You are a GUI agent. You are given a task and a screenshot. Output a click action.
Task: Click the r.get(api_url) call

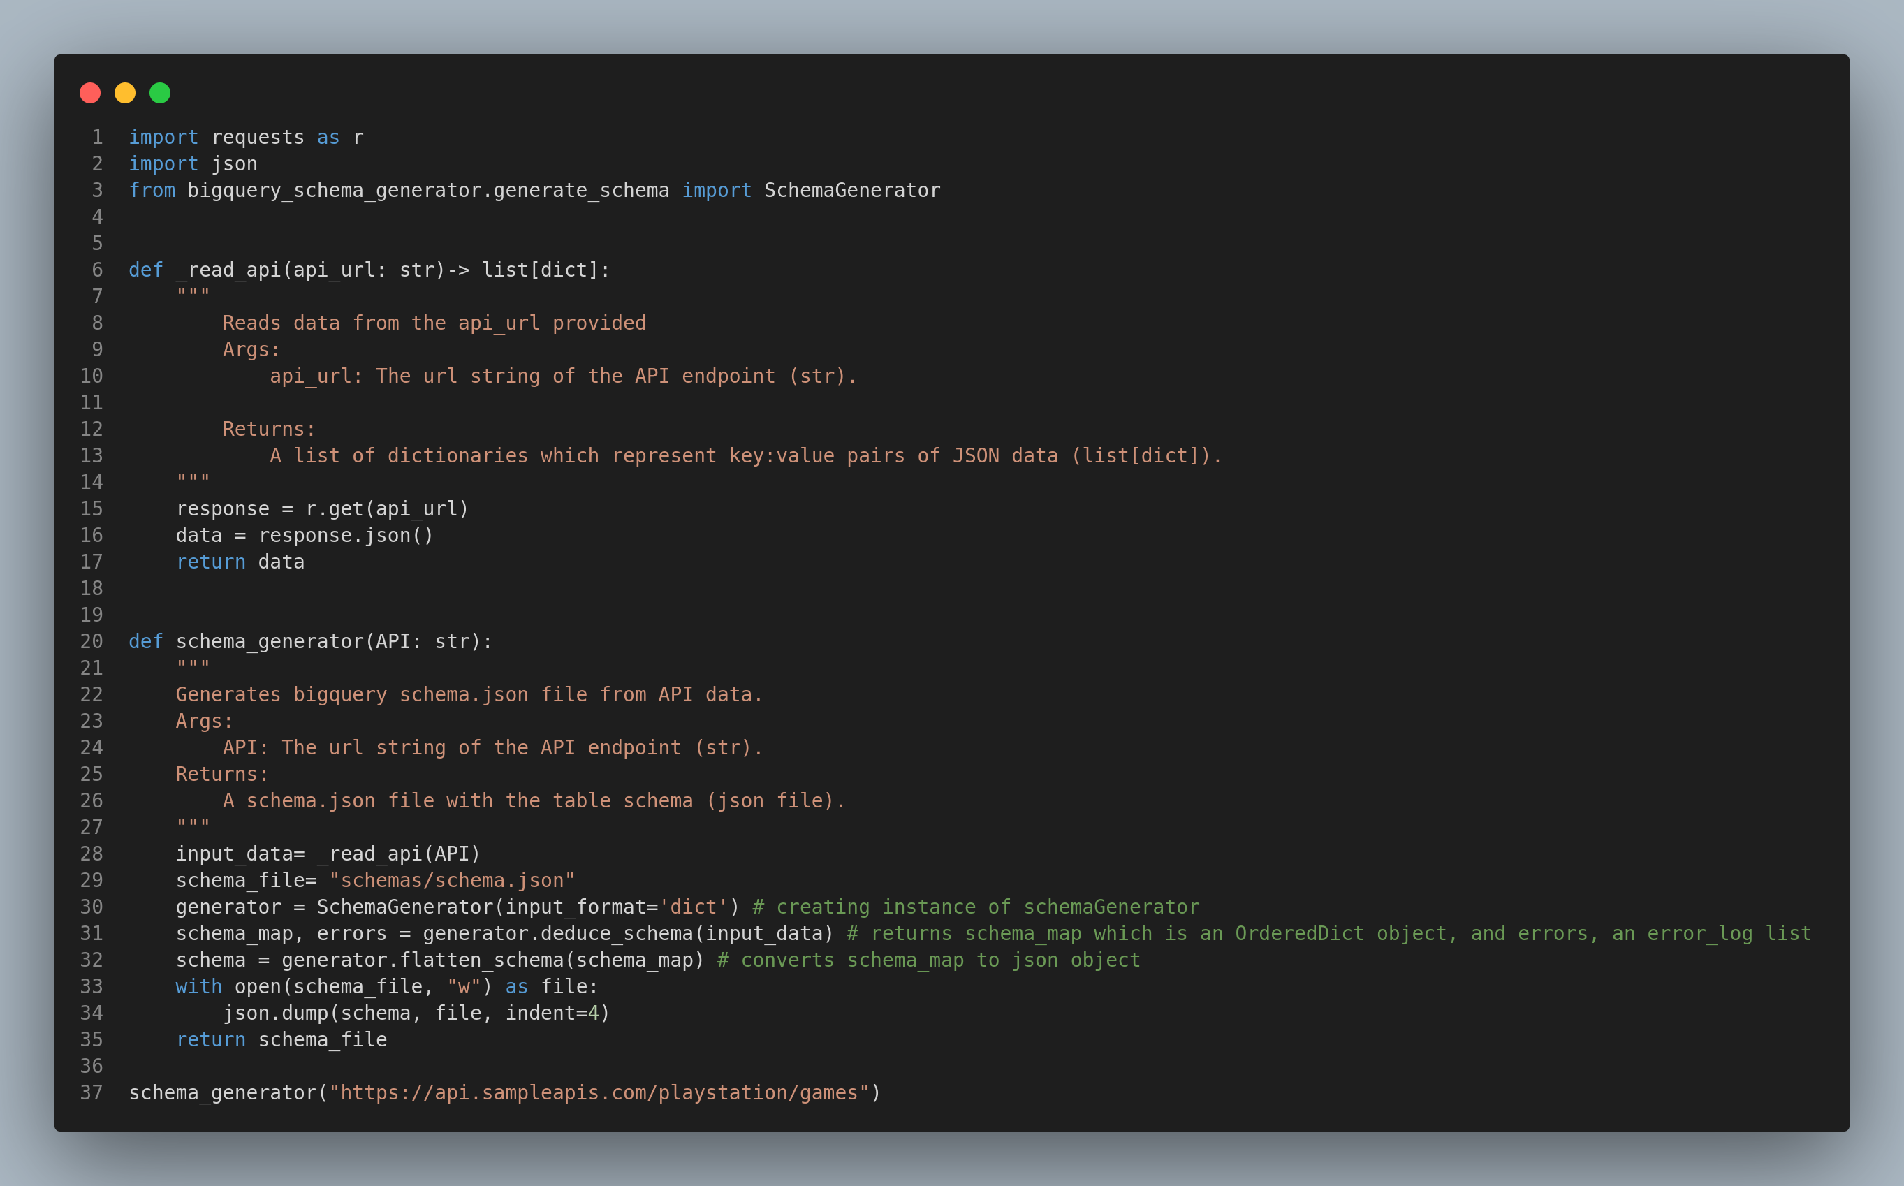387,509
